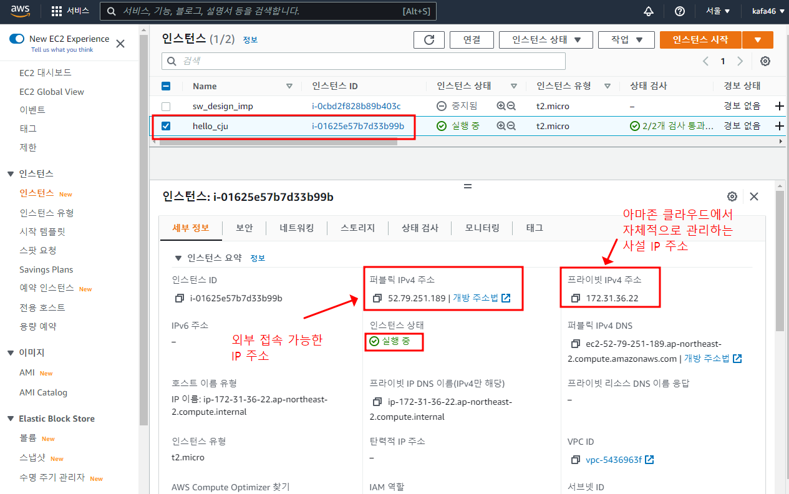This screenshot has width=789, height=494.
Task: Go to the previous page of instances
Action: (x=705, y=61)
